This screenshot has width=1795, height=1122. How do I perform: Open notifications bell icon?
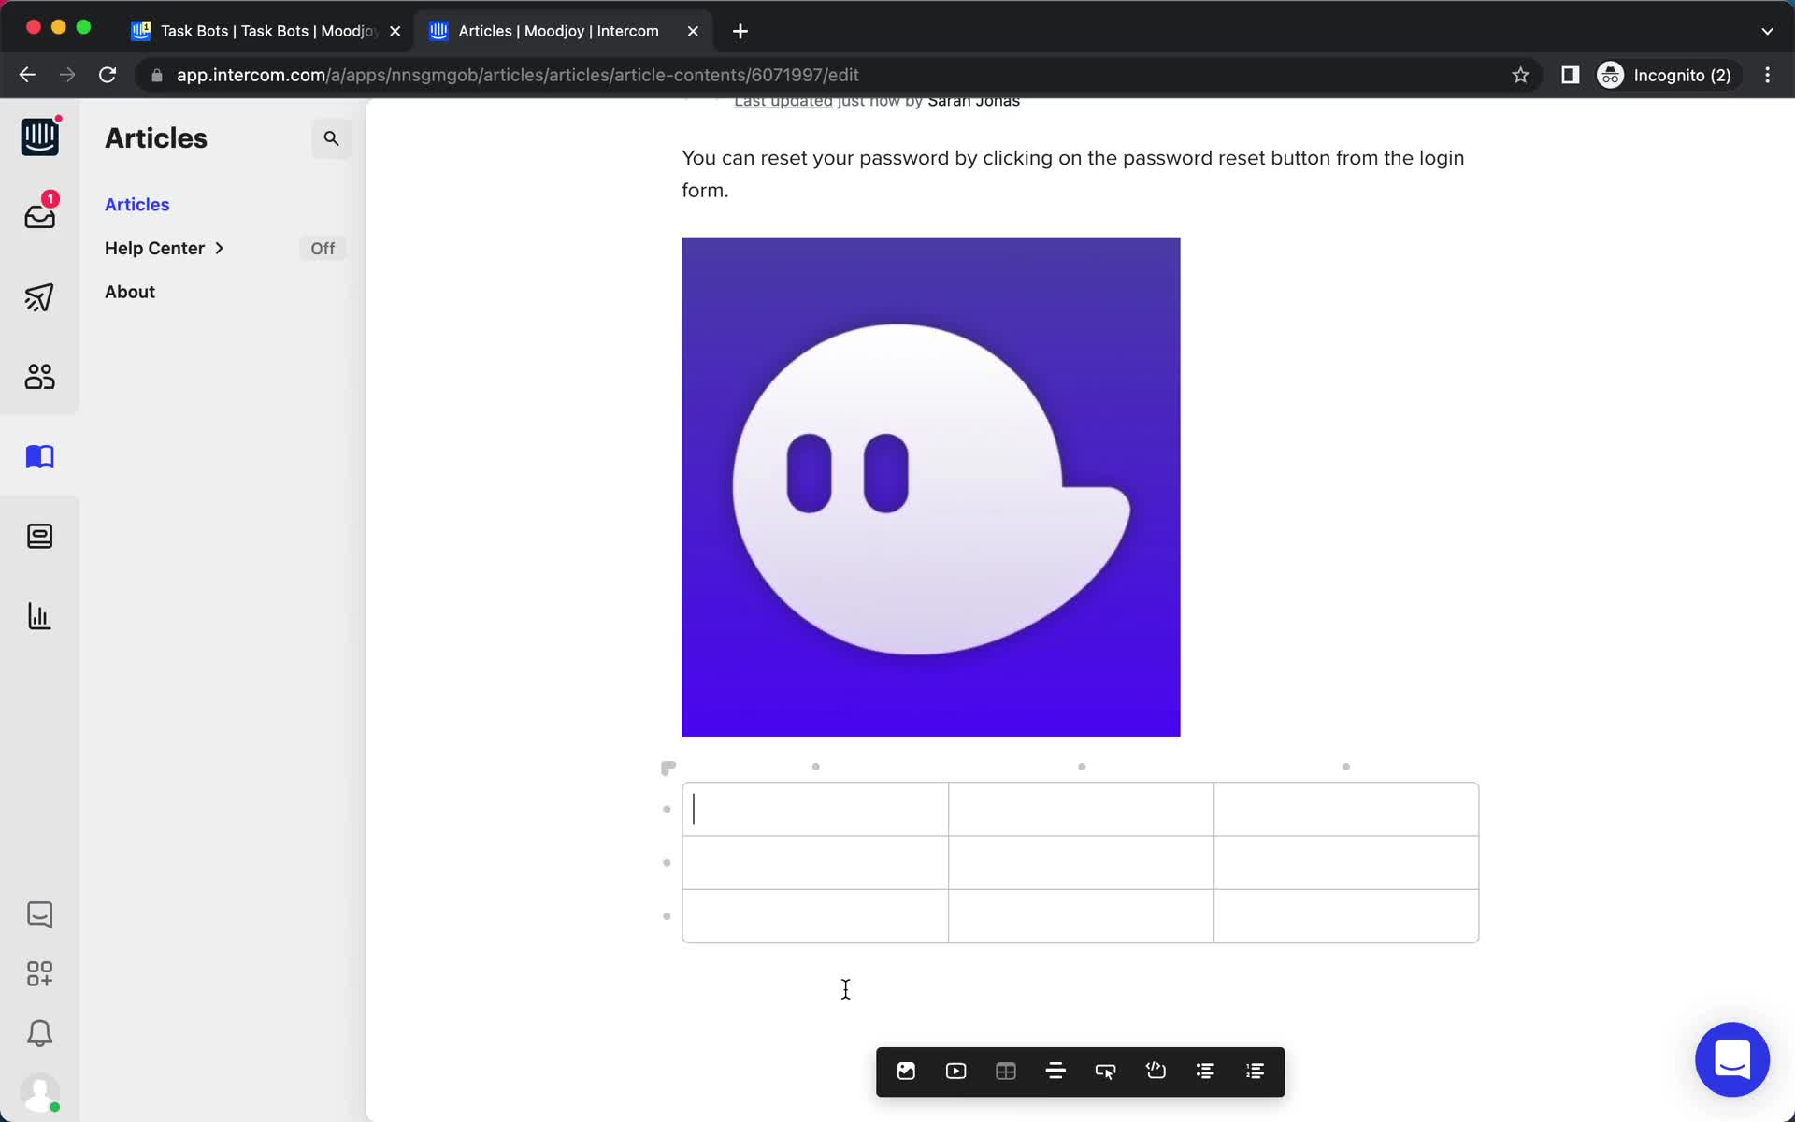[x=39, y=1033]
